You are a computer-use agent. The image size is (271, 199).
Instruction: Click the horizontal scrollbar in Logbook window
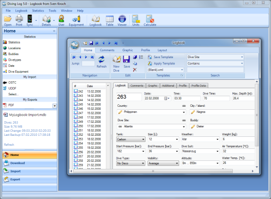pyautogui.click(x=153, y=171)
